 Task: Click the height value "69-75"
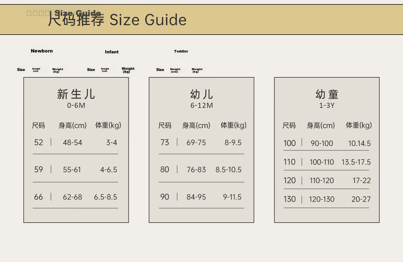pos(196,143)
